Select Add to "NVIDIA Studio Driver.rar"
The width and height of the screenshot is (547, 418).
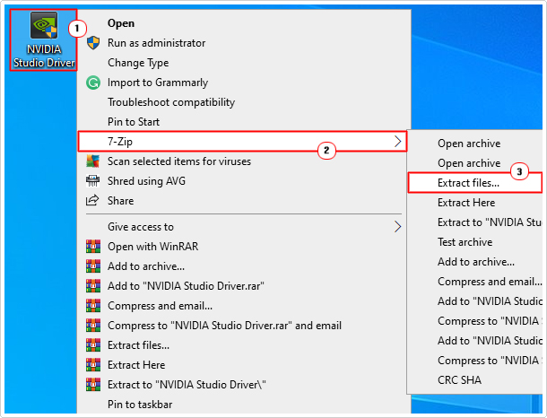(186, 286)
